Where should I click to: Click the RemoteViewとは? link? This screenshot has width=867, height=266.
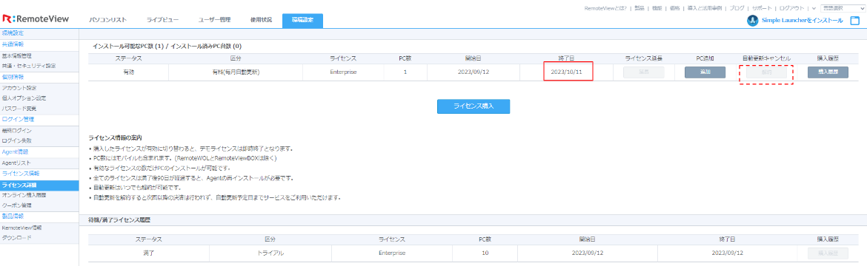[x=605, y=8]
